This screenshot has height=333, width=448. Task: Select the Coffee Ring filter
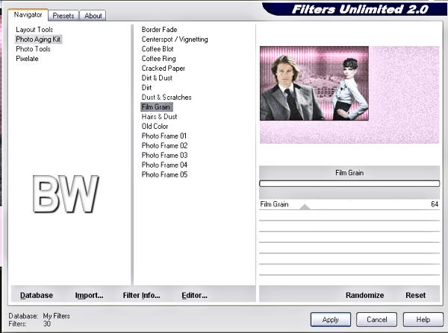[x=159, y=59]
